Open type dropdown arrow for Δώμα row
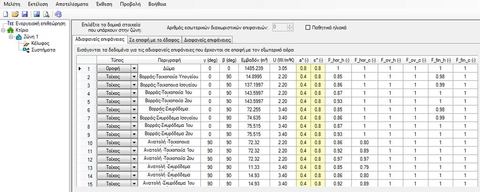The image size is (480, 192). coord(134,69)
